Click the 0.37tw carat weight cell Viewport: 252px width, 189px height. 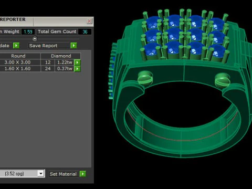[65, 69]
